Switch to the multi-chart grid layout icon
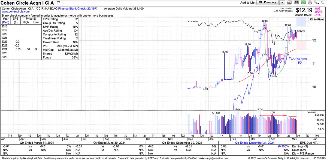Viewport: 327px width, 160px height. pos(296,3)
